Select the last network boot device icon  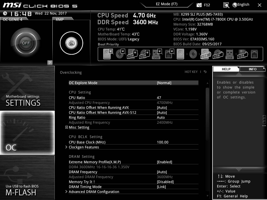pos(254,54)
